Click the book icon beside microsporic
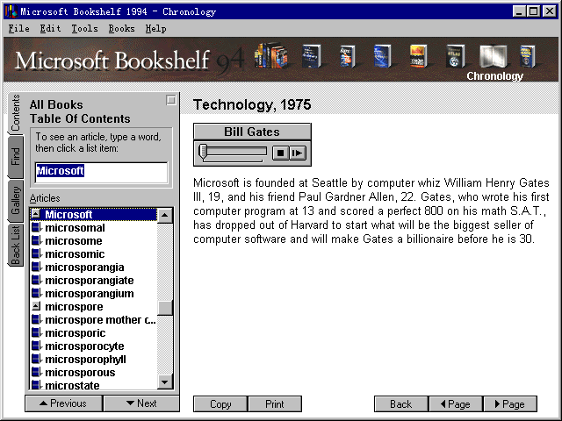The width and height of the screenshot is (562, 421). (36, 333)
